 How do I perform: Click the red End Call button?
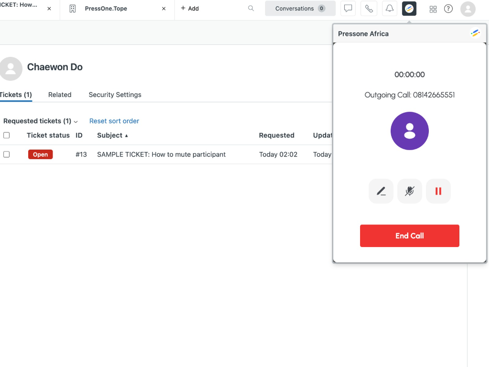[409, 236]
